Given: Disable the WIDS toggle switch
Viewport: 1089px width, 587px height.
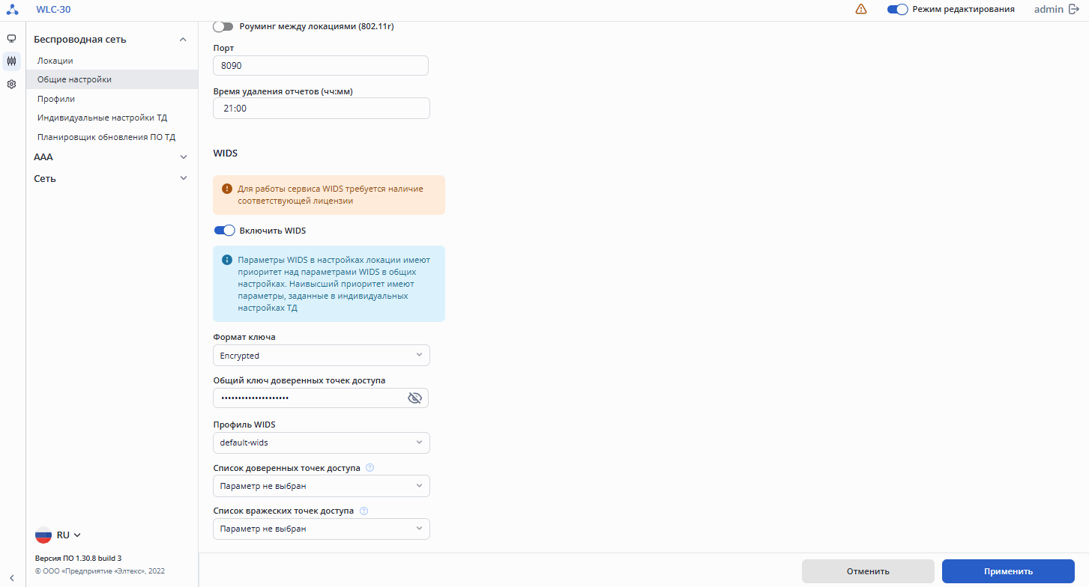Looking at the screenshot, I should (x=224, y=231).
